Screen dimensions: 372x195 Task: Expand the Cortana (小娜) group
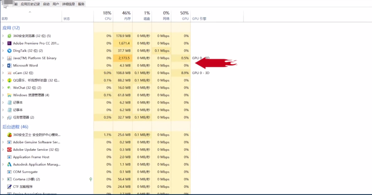point(3,179)
